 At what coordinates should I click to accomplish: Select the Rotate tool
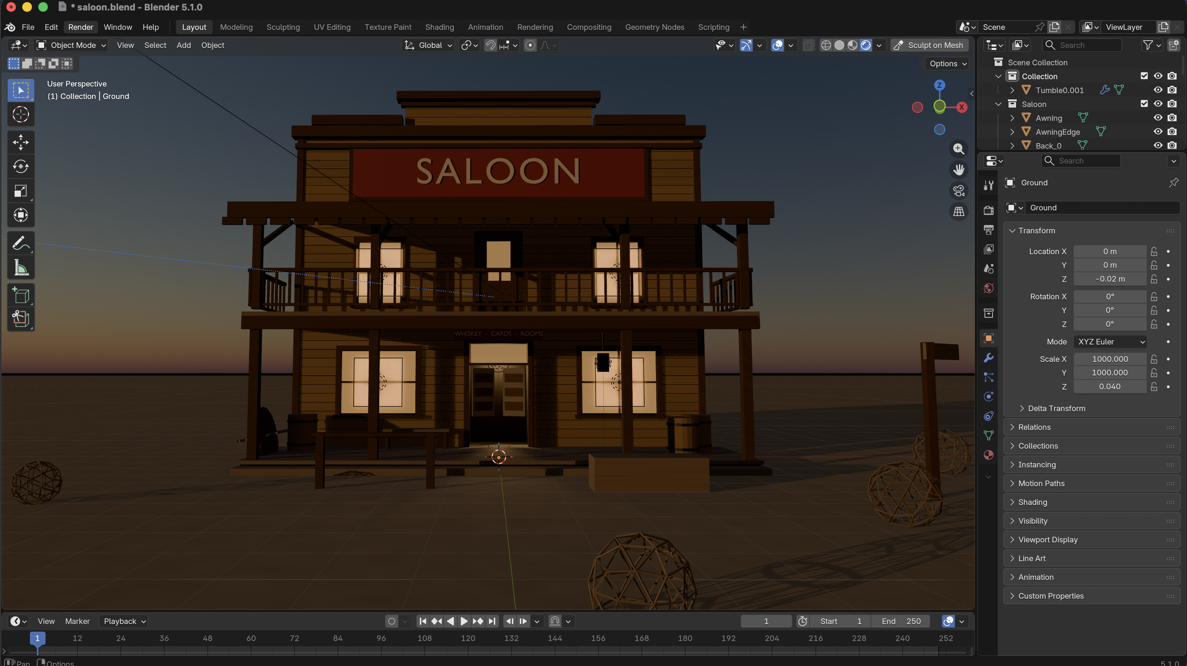[20, 166]
